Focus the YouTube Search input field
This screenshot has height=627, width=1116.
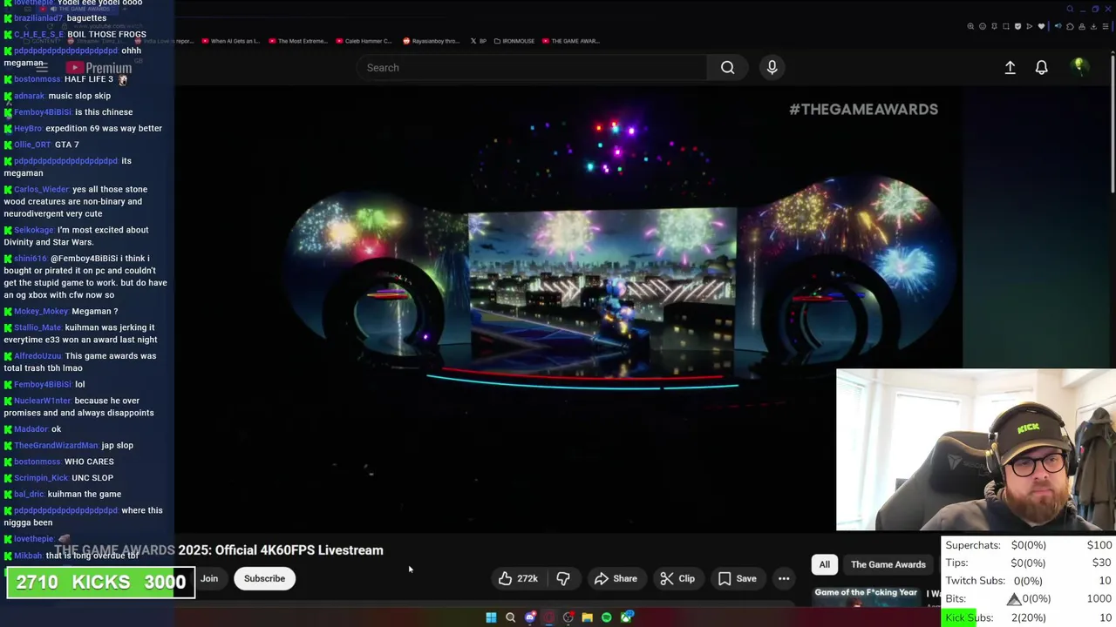coord(532,67)
